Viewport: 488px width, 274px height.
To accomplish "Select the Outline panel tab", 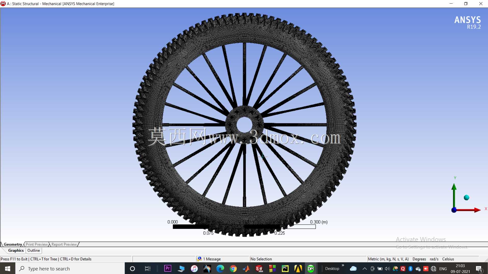I will pos(34,250).
